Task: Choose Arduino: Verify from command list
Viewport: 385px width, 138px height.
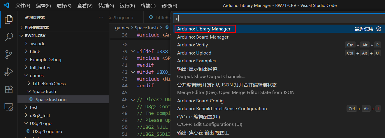Action: [x=192, y=45]
